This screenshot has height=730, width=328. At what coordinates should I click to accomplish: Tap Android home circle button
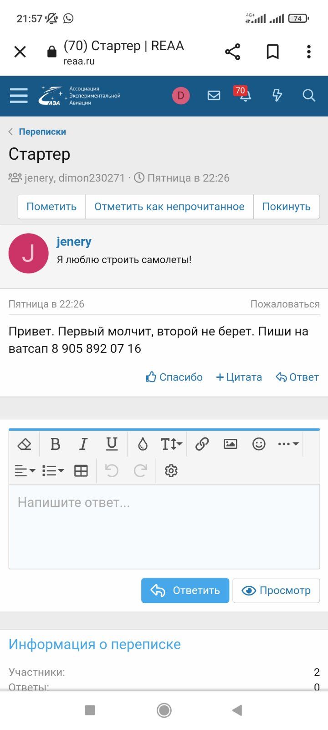tap(164, 710)
